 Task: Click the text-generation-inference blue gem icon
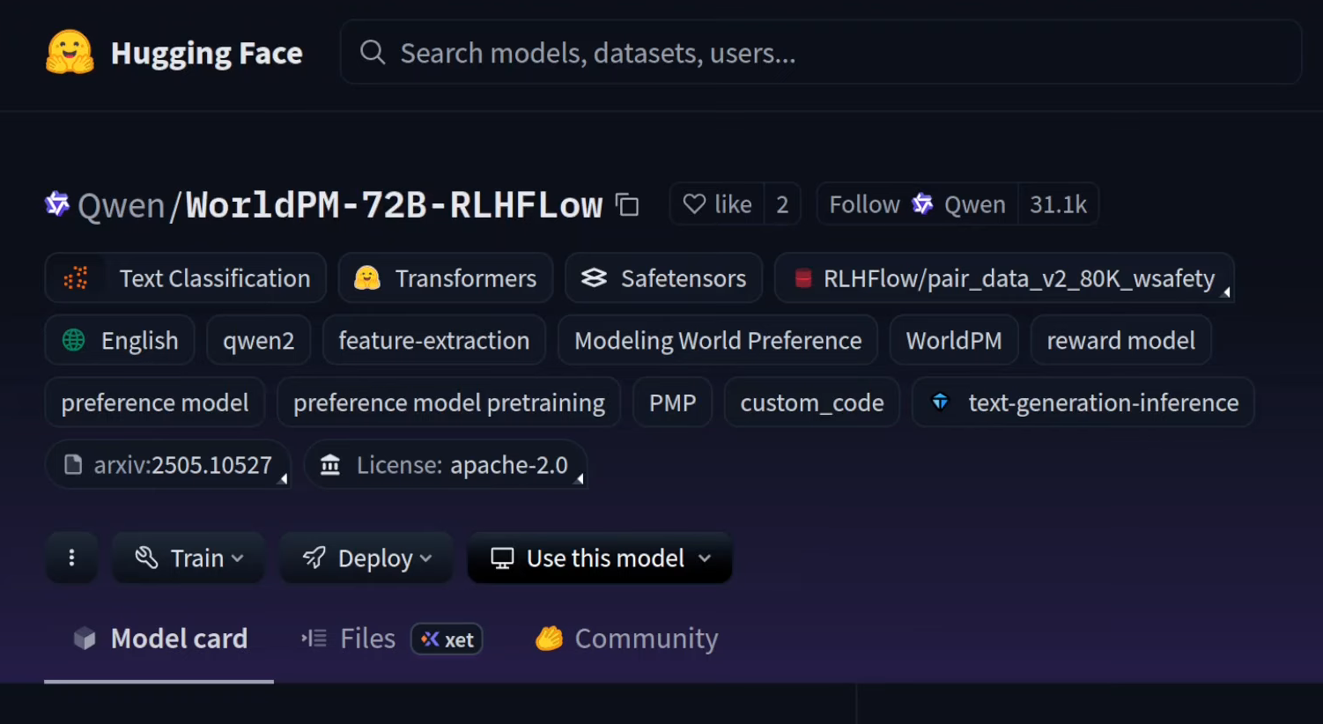tap(940, 403)
